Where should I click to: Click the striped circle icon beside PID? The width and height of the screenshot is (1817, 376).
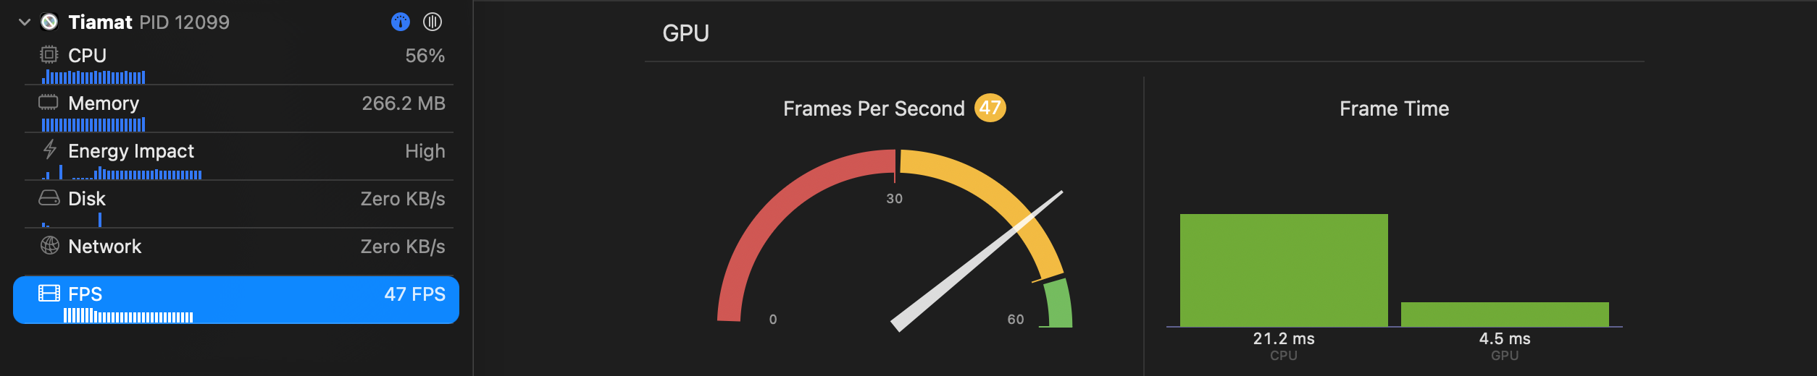(x=433, y=22)
